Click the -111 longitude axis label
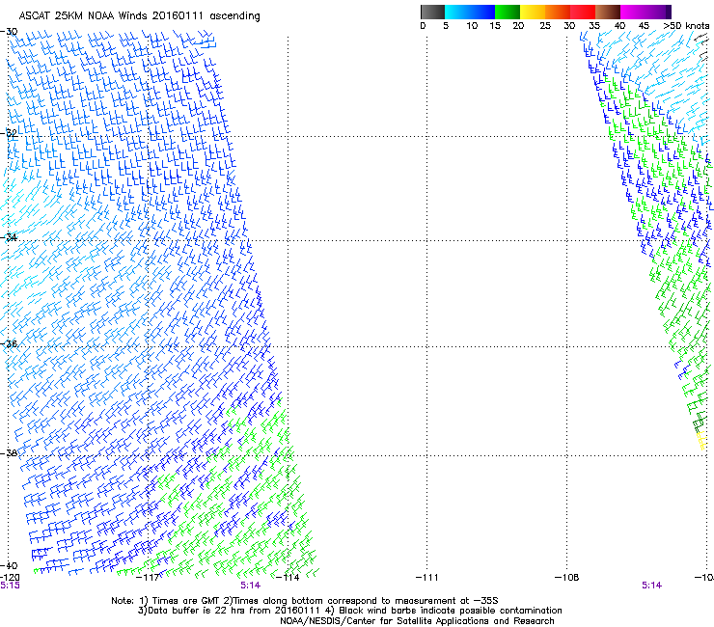The width and height of the screenshot is (714, 627). coord(427,578)
